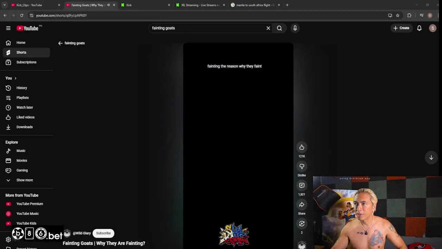Image resolution: width=442 pixels, height=249 pixels.
Task: Go to the next Short arrow
Action: point(431,158)
